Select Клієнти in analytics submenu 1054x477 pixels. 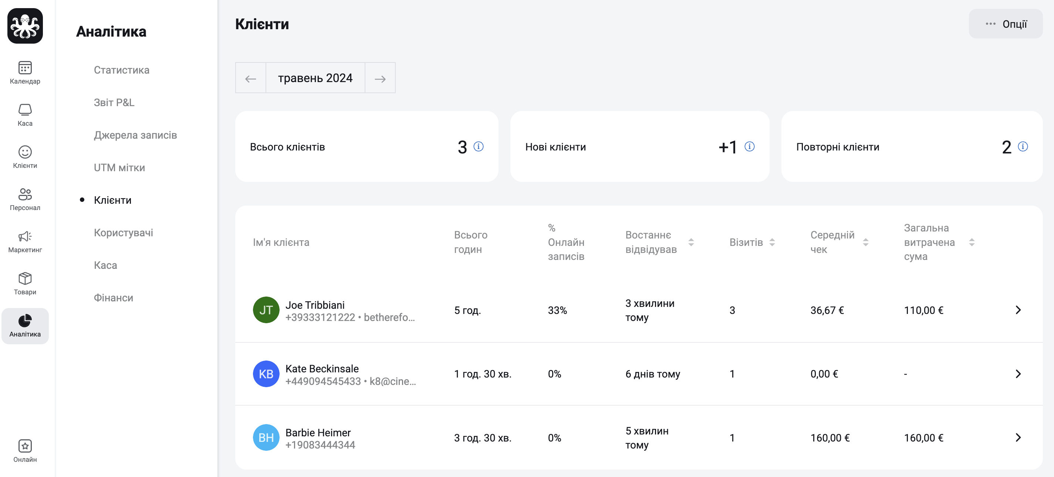coord(112,200)
